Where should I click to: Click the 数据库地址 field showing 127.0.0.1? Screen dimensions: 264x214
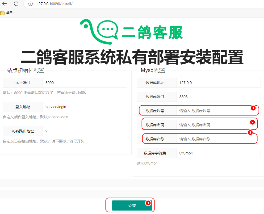[218, 83]
